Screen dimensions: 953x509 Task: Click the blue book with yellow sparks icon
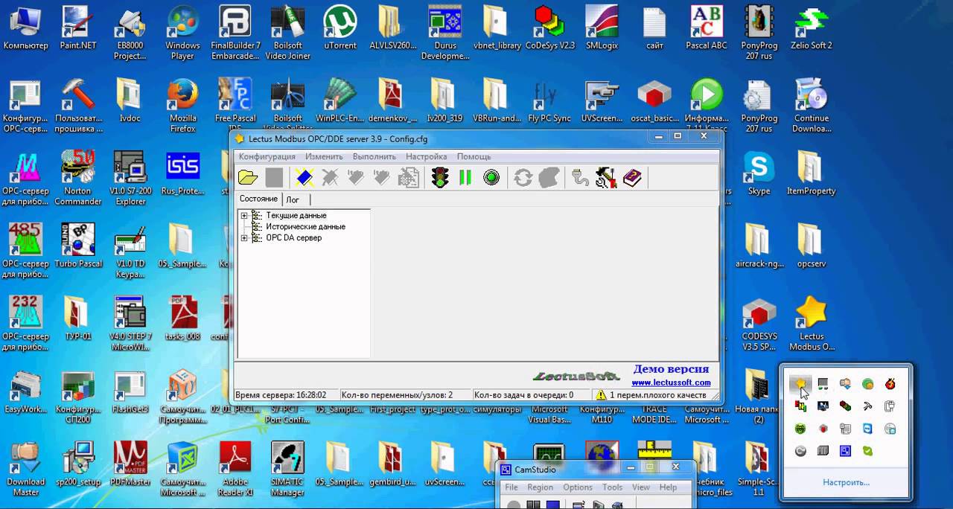coord(303,178)
